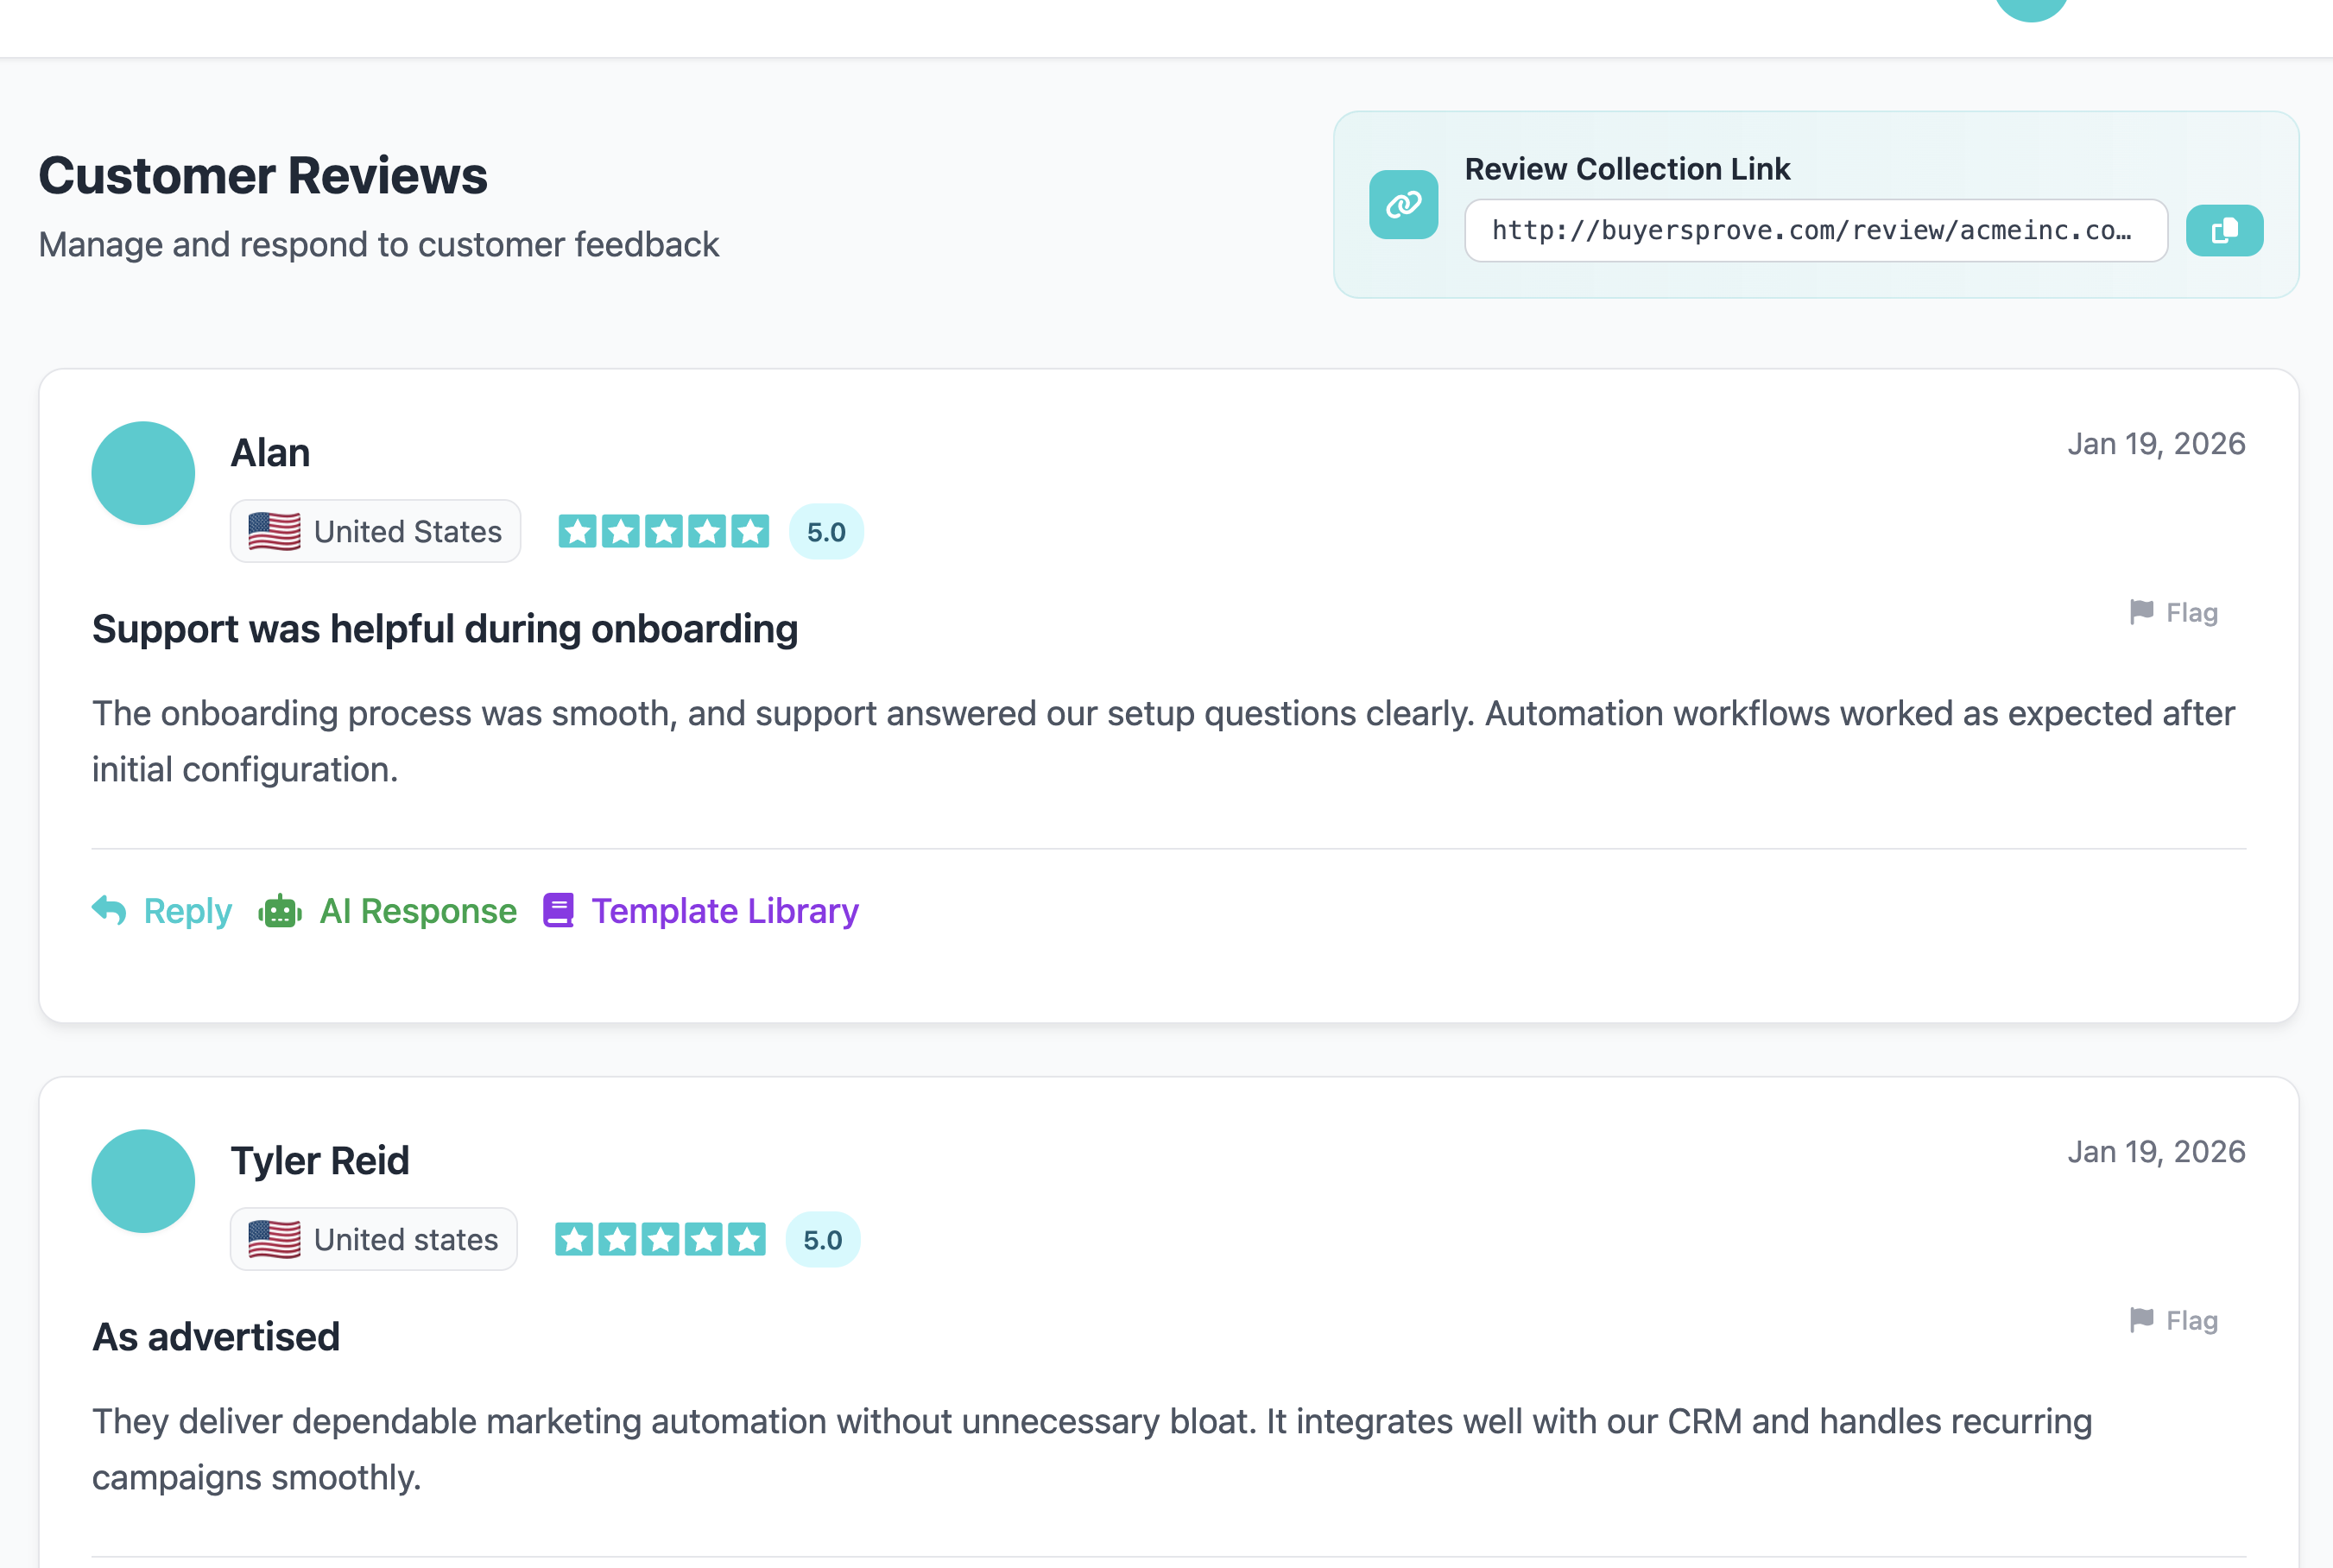Click the United states badge for Tyler Reid
This screenshot has width=2333, height=1568.
click(374, 1239)
